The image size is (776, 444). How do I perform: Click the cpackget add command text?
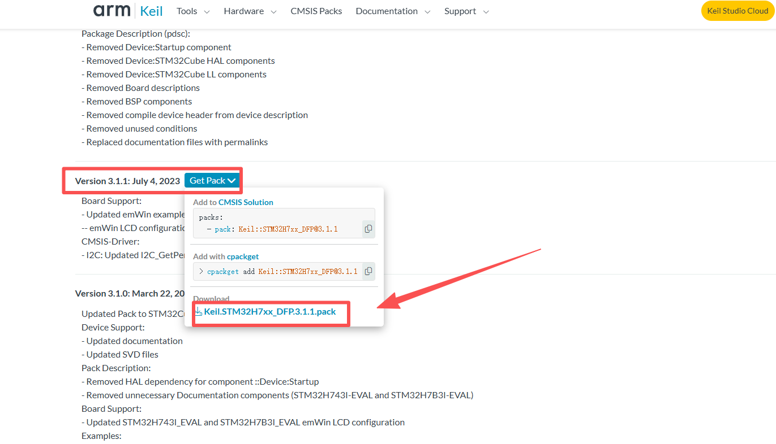tap(282, 271)
